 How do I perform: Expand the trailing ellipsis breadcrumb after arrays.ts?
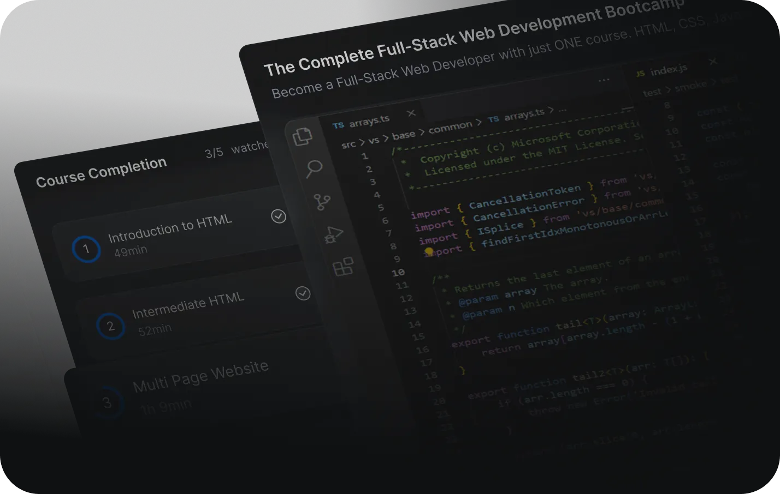pos(563,109)
